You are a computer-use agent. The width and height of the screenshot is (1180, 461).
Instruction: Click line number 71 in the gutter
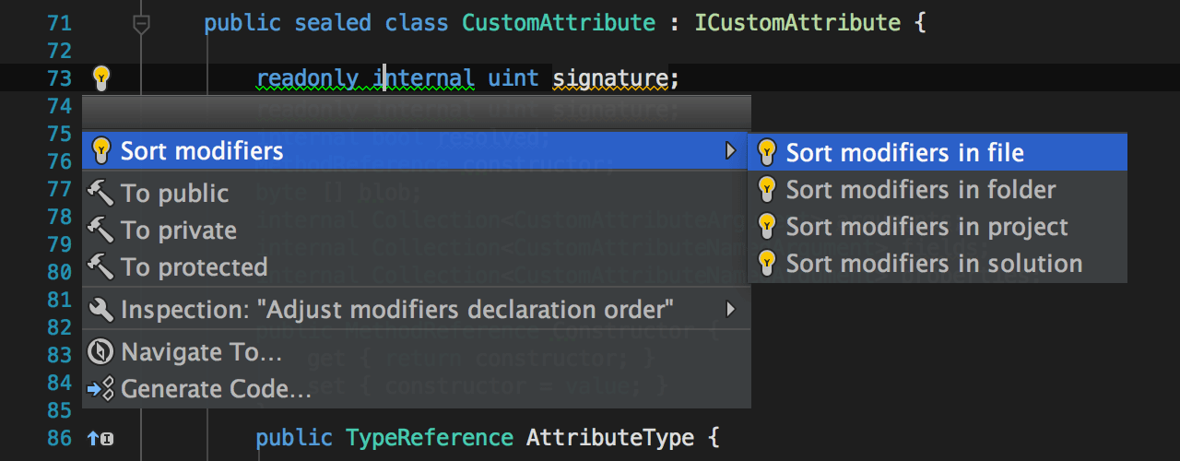pos(59,24)
